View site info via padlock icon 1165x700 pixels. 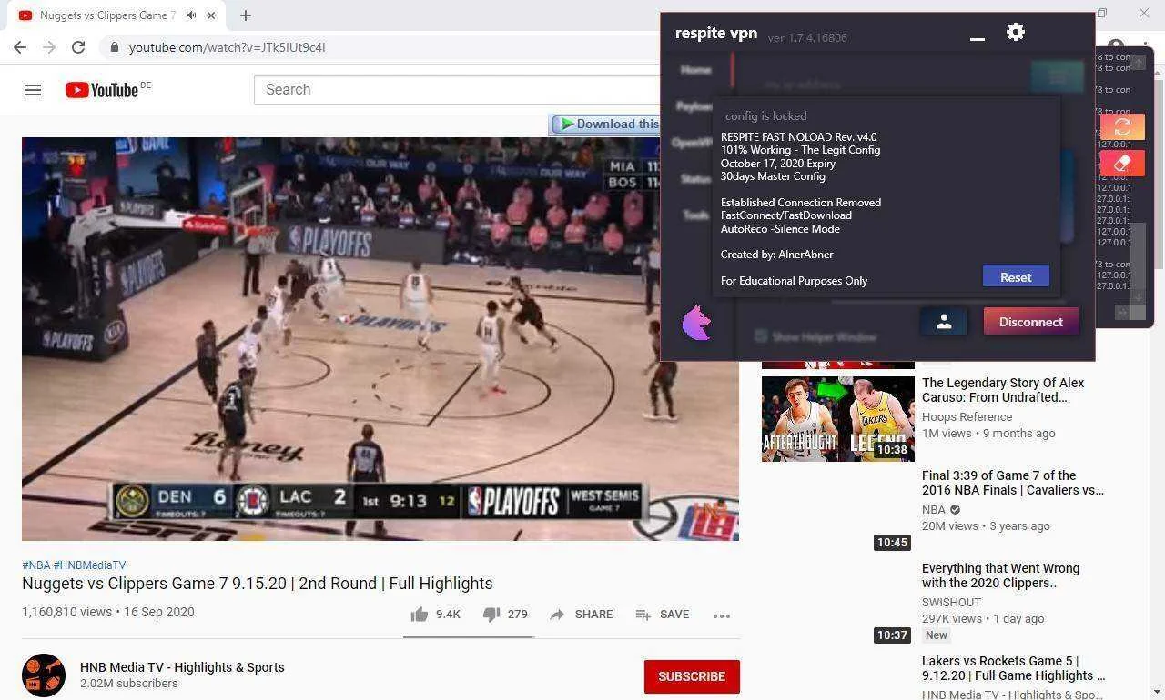[x=114, y=47]
